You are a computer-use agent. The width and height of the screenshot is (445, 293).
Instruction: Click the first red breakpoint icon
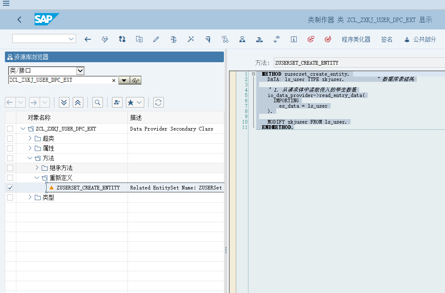[x=311, y=39]
